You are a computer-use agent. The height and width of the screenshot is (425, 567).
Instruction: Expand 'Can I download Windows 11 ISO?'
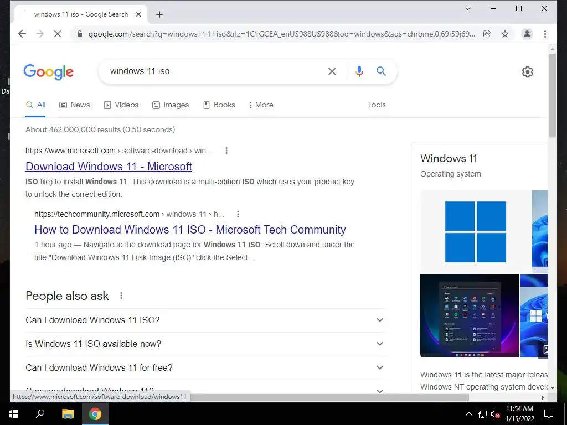[x=205, y=320]
